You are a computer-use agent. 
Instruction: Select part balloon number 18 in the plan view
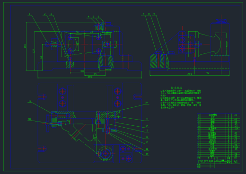tap(29, 119)
